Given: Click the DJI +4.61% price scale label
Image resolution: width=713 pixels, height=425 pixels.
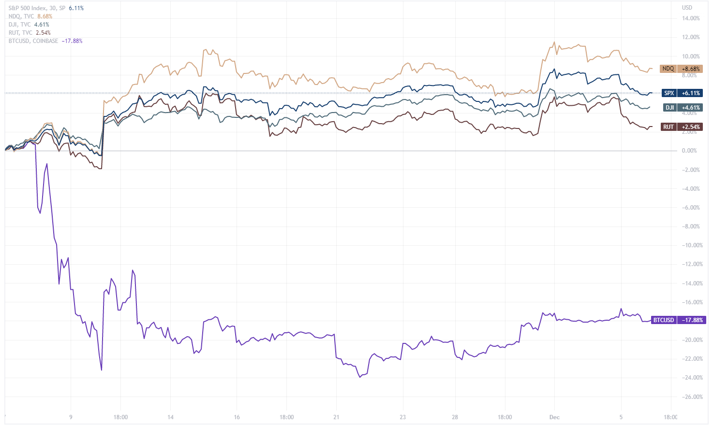Looking at the screenshot, I should click(x=683, y=108).
